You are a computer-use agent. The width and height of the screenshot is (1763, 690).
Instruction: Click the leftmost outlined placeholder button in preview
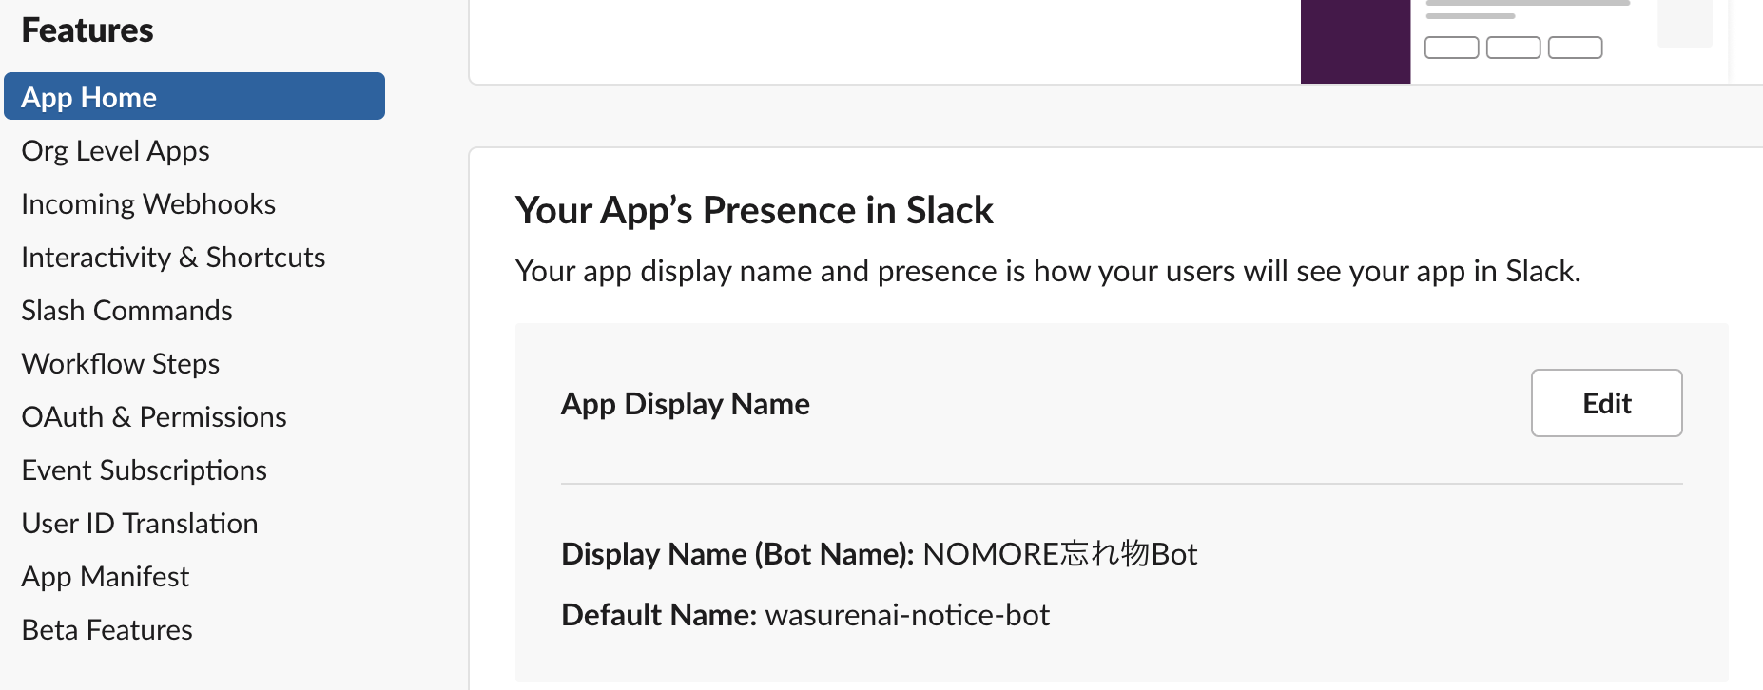click(x=1451, y=48)
